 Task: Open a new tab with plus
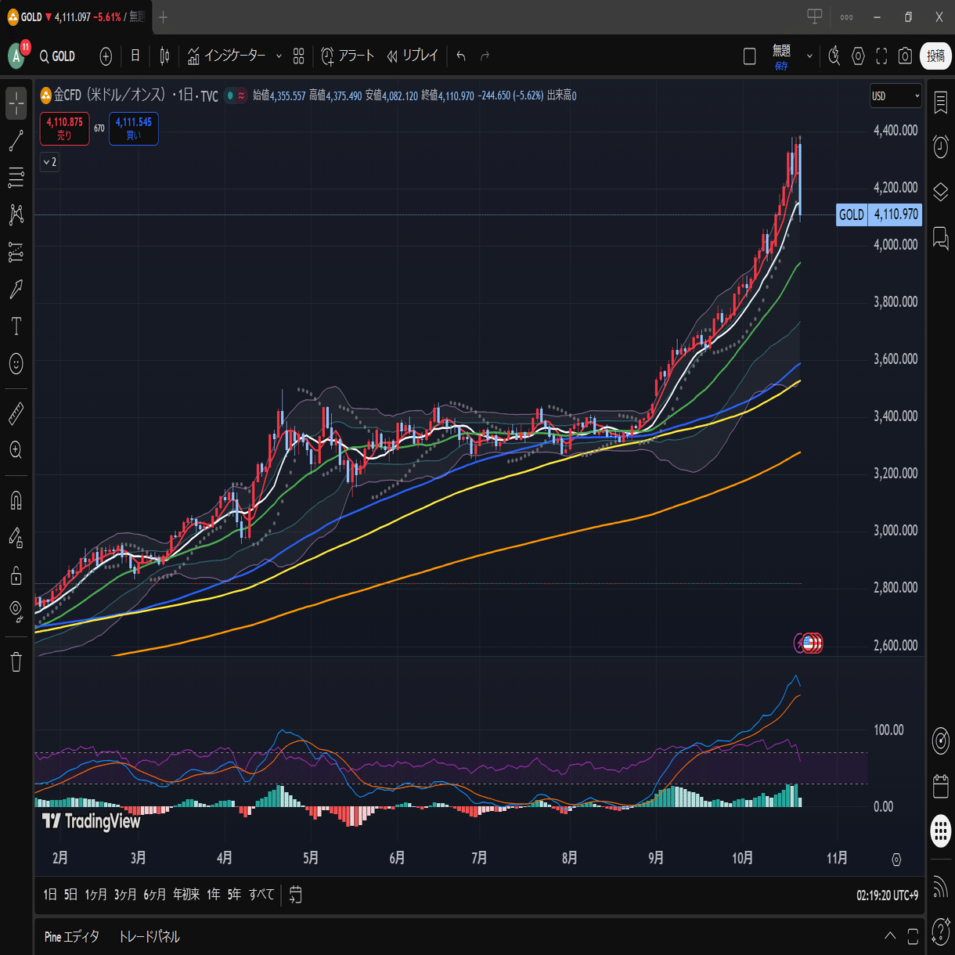pos(163,17)
